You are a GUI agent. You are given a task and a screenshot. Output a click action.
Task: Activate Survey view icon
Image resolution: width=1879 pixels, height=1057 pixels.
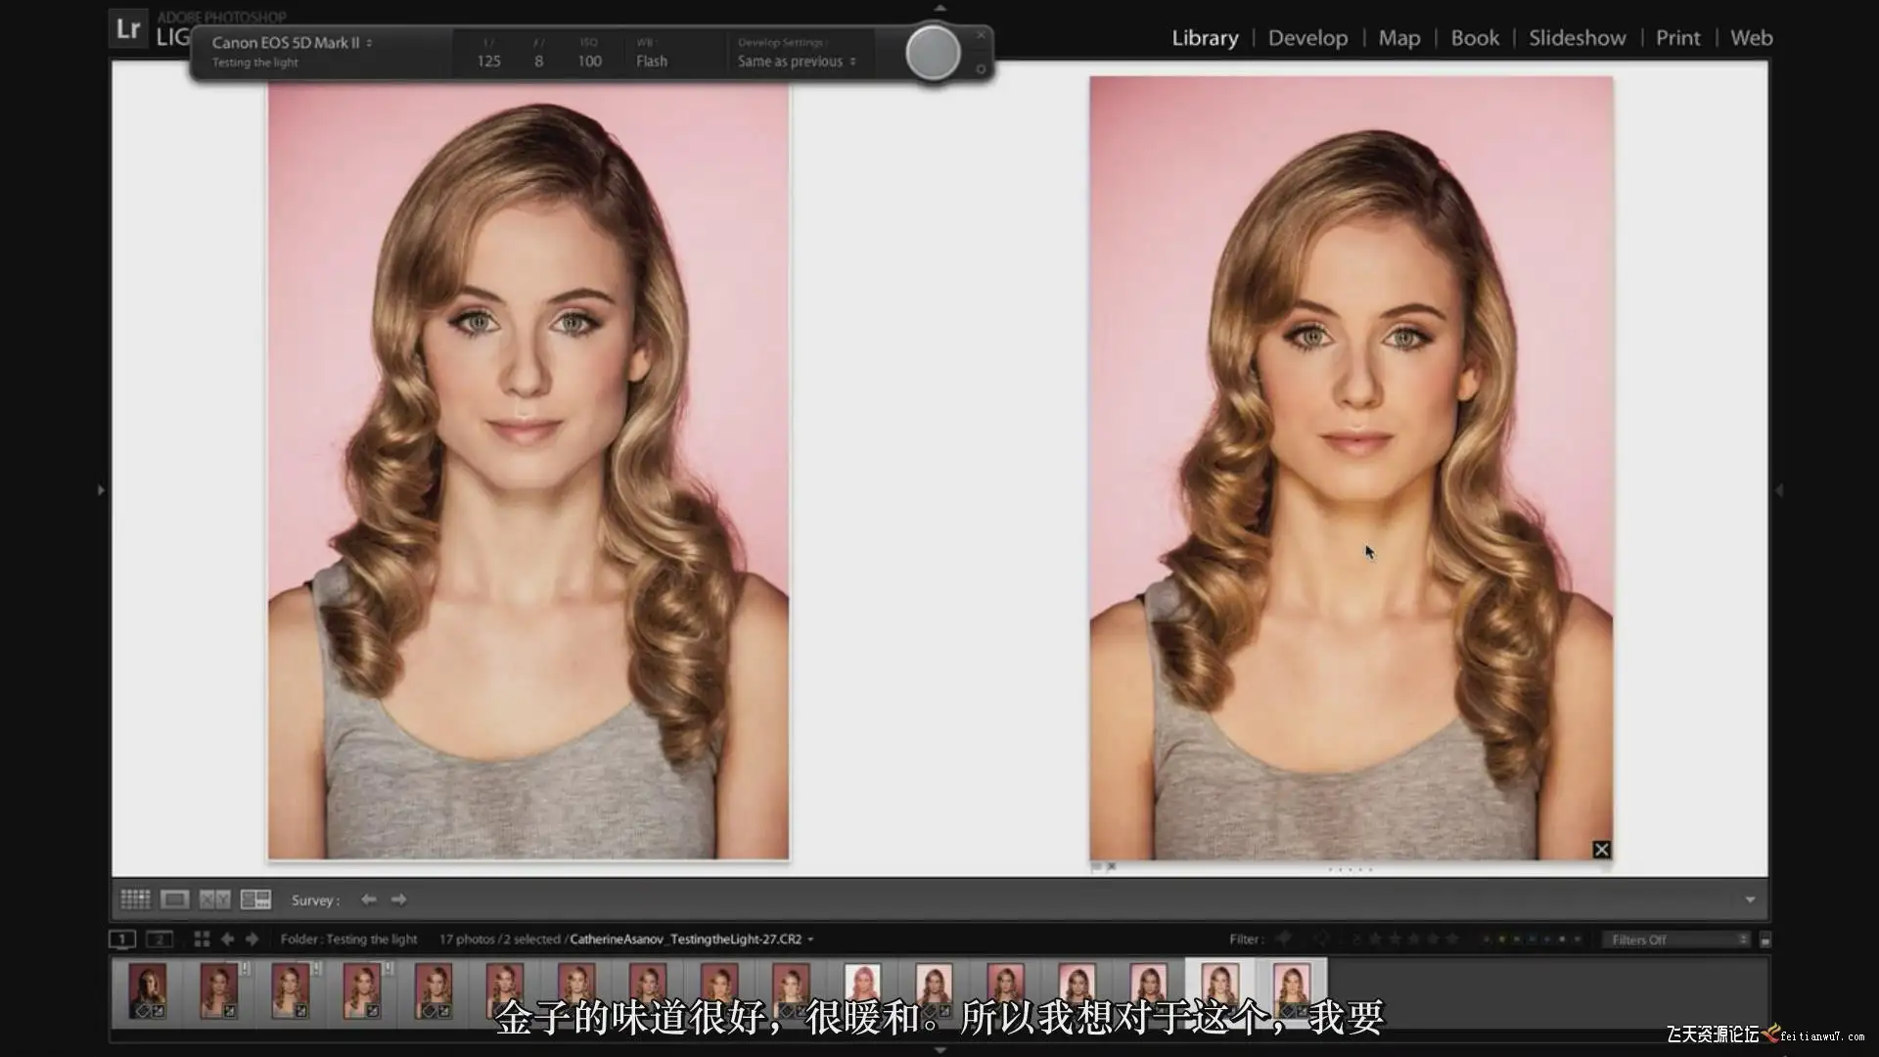pos(256,899)
